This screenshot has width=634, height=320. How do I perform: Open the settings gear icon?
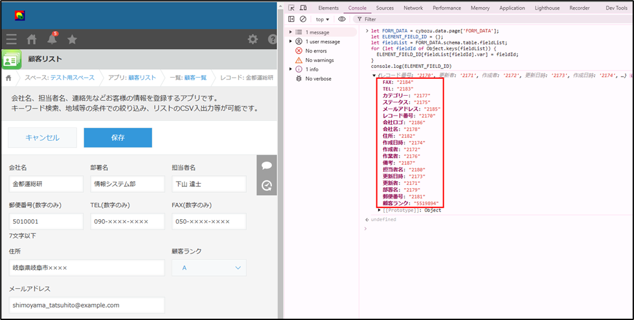click(x=253, y=39)
